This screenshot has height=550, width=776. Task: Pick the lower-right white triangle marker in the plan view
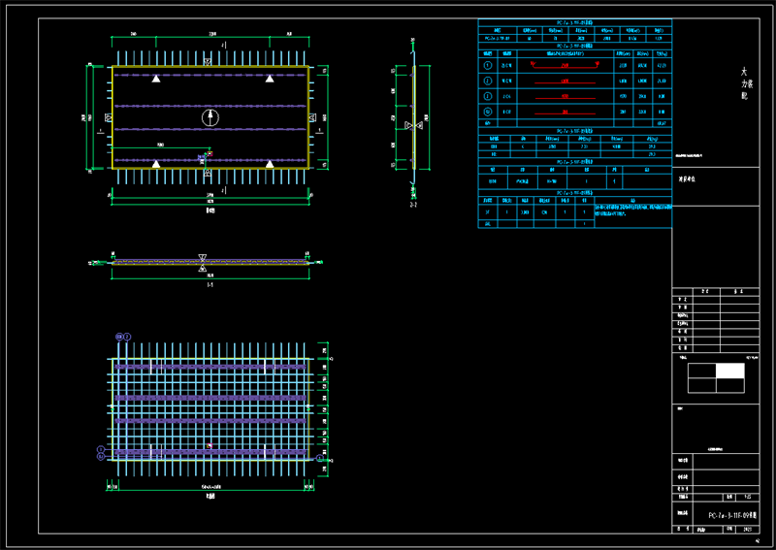[270, 164]
